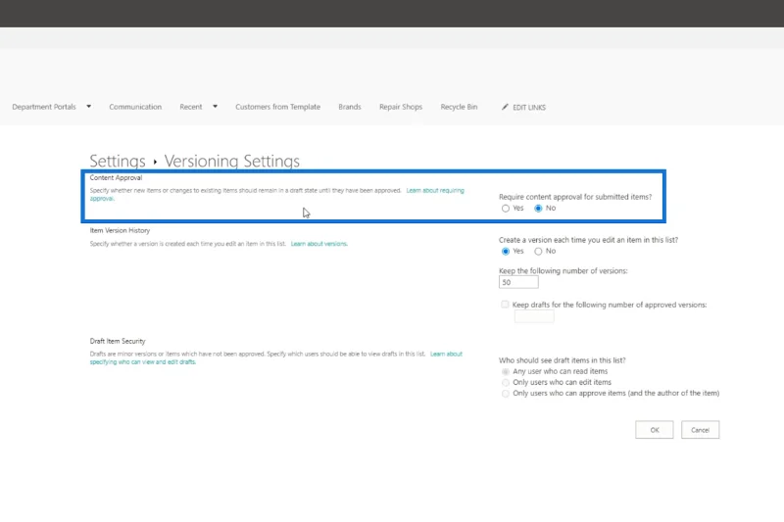The width and height of the screenshot is (784, 522).
Task: Select No for create a version each edit
Action: pyautogui.click(x=538, y=252)
